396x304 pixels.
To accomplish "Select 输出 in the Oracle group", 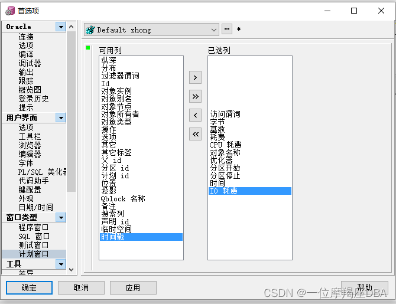I will coord(26,72).
